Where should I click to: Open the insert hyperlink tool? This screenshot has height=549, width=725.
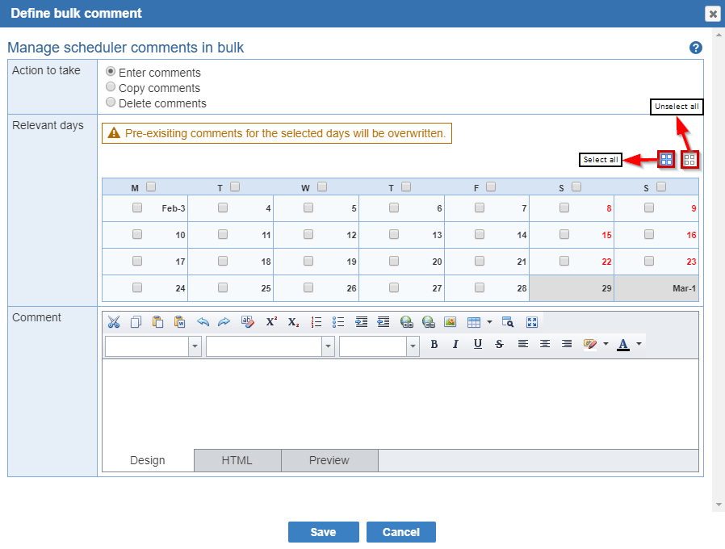(x=406, y=322)
